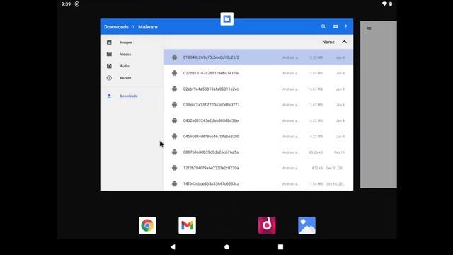Toggle sort direction arrow next to Name

(x=344, y=42)
